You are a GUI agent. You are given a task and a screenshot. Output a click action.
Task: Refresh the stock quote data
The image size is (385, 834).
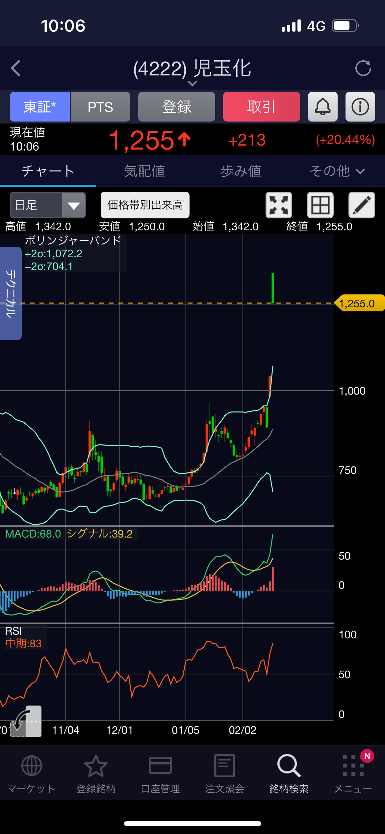tap(363, 69)
